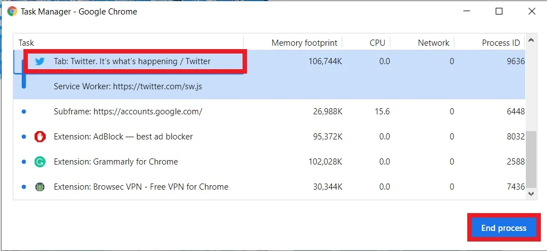Click the Grammarly green G icon
The height and width of the screenshot is (251, 547).
pos(40,162)
